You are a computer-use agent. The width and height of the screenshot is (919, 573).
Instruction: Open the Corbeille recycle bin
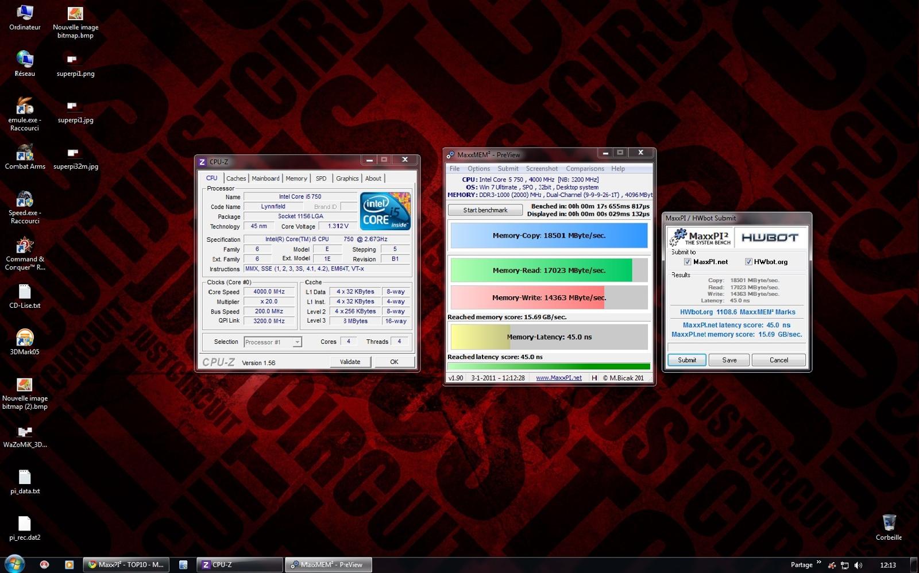click(889, 522)
